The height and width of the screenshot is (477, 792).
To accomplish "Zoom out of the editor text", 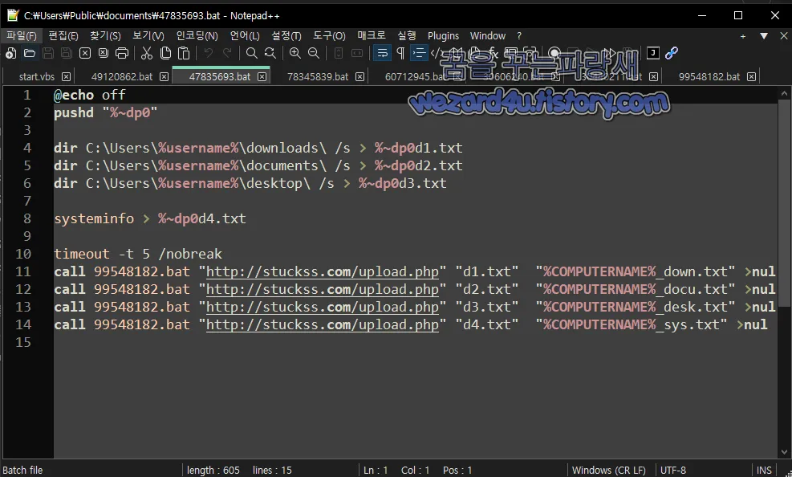I will coord(314,53).
